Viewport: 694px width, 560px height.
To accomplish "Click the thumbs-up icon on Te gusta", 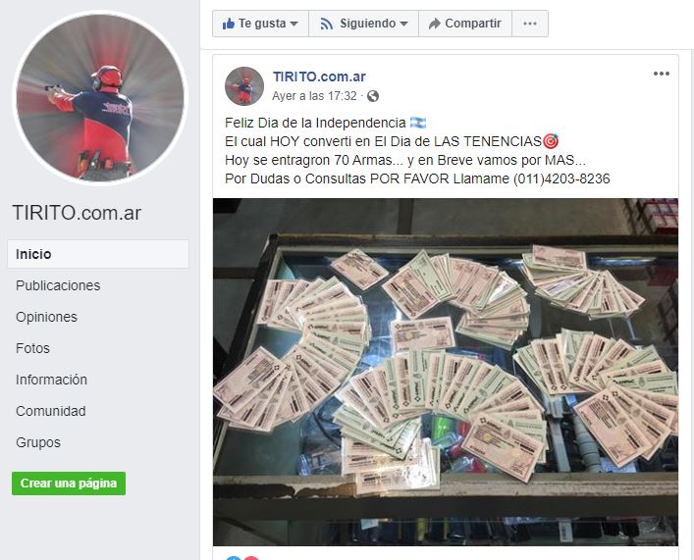I will coord(229,24).
